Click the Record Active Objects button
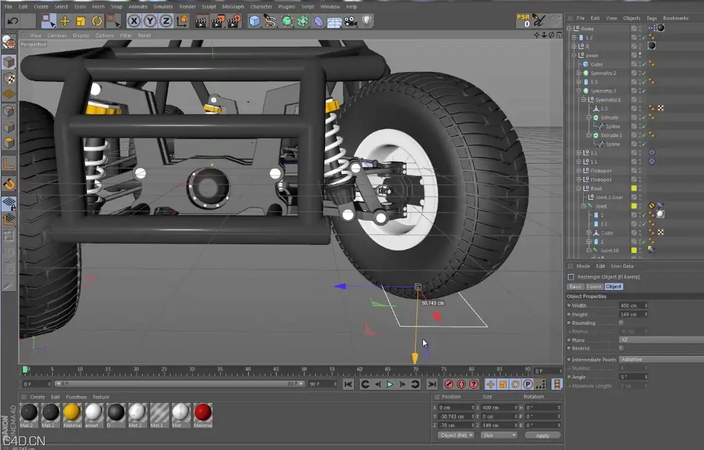This screenshot has height=450, width=704. pos(448,384)
